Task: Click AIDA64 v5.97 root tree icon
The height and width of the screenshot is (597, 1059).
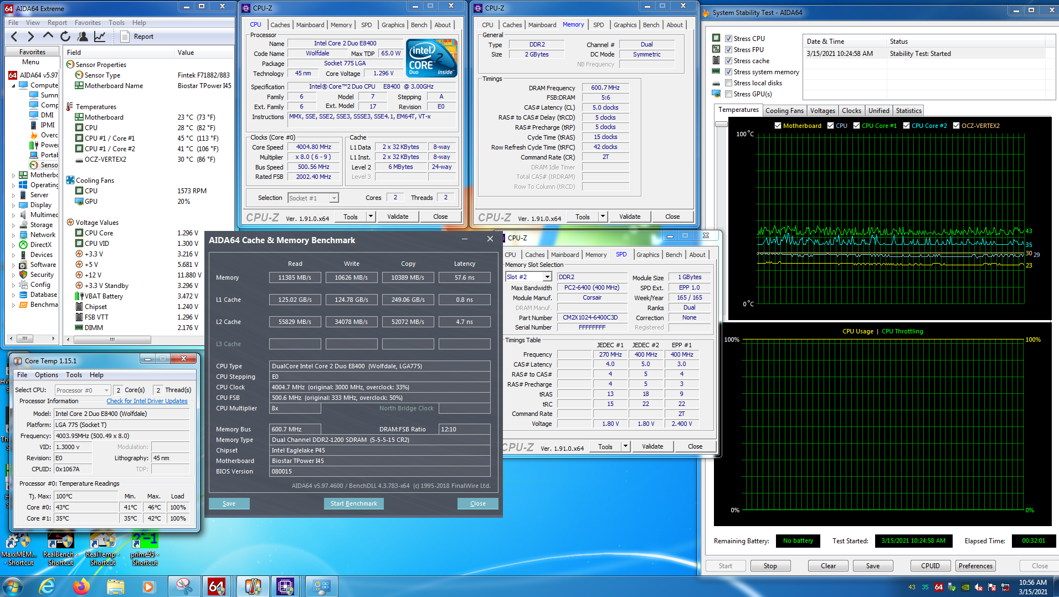Action: pos(13,75)
